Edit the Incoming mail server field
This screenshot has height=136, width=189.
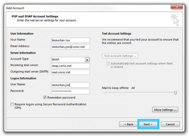pyautogui.click(x=71, y=66)
